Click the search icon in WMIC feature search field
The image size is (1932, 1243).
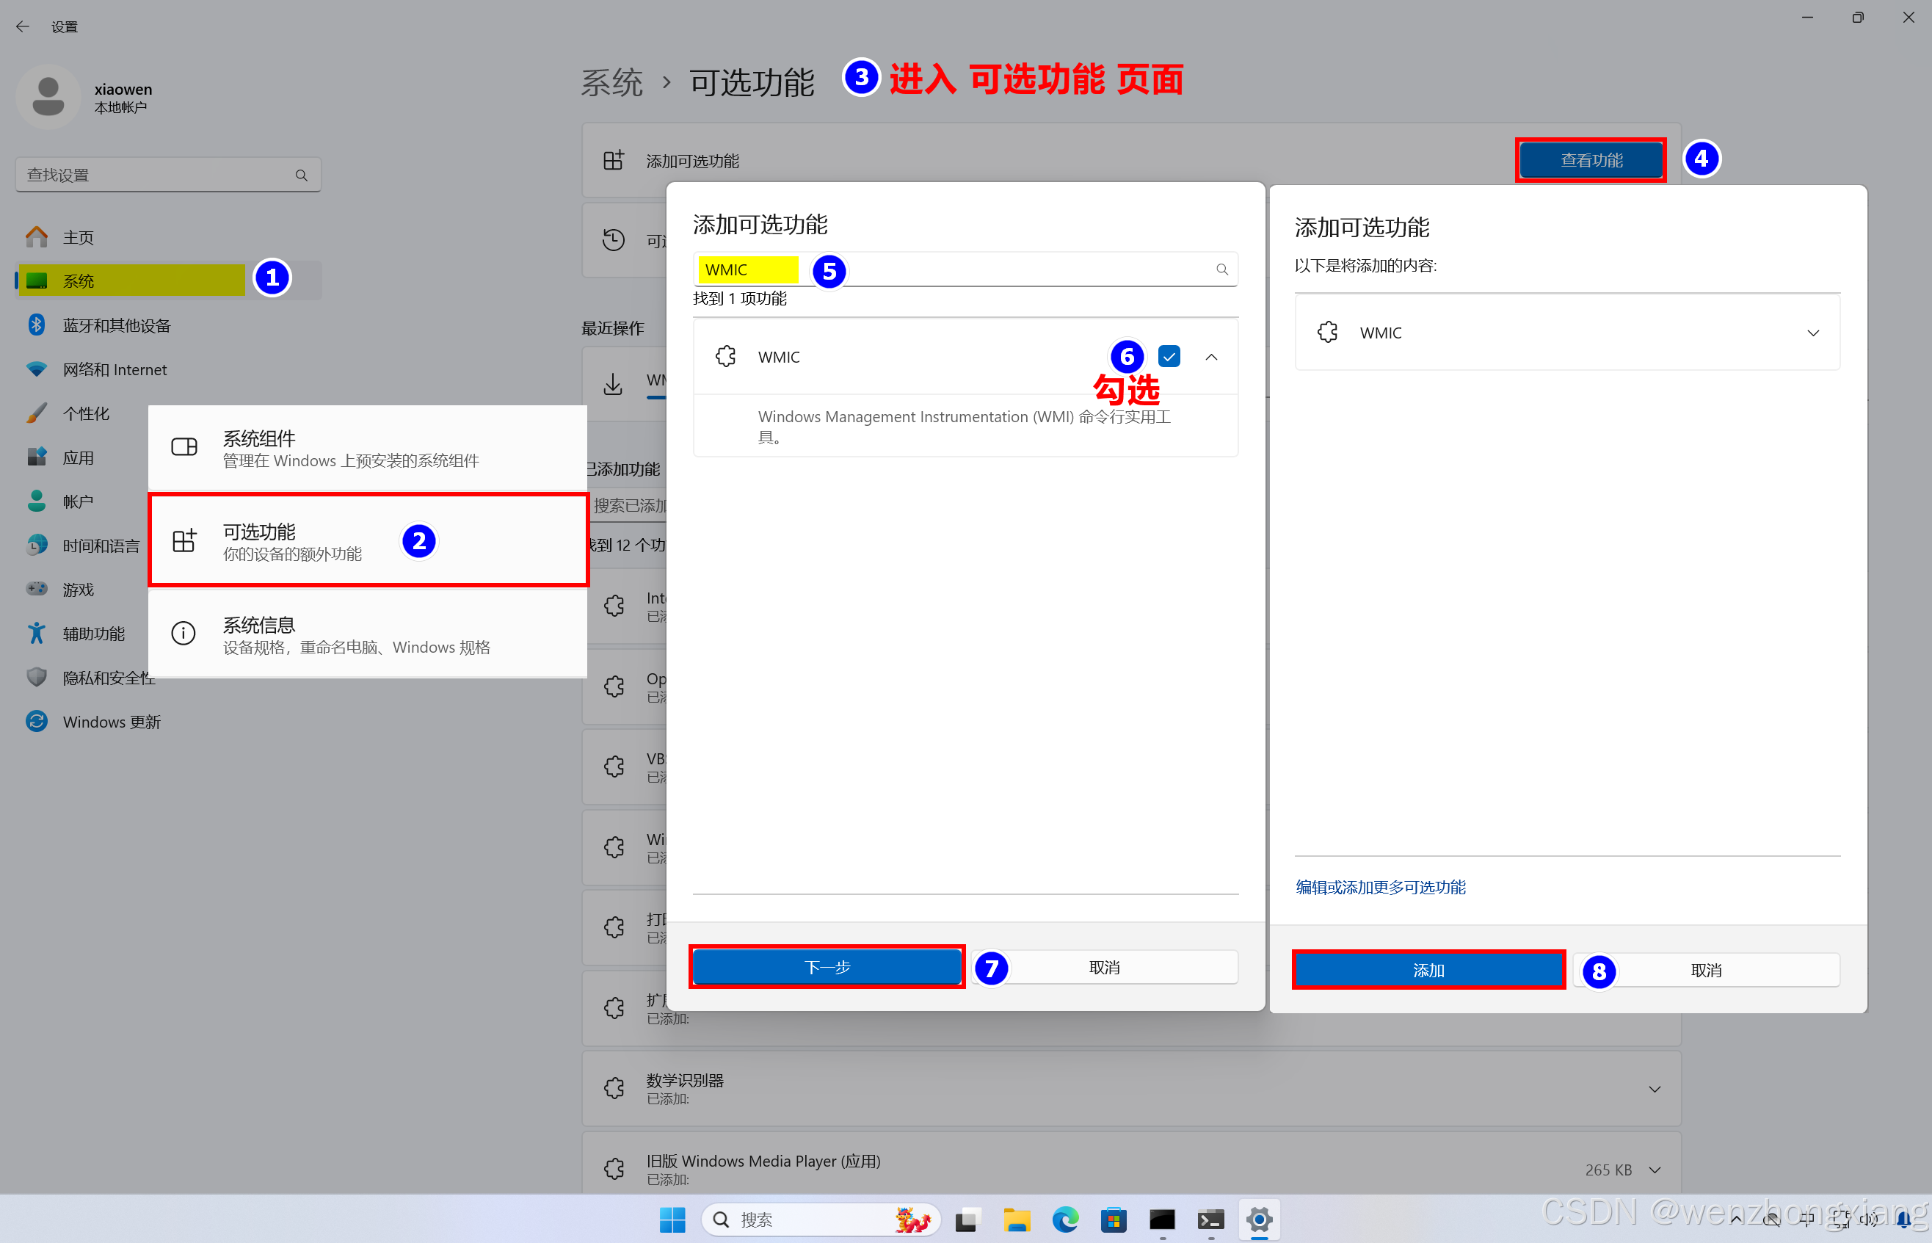1222,269
